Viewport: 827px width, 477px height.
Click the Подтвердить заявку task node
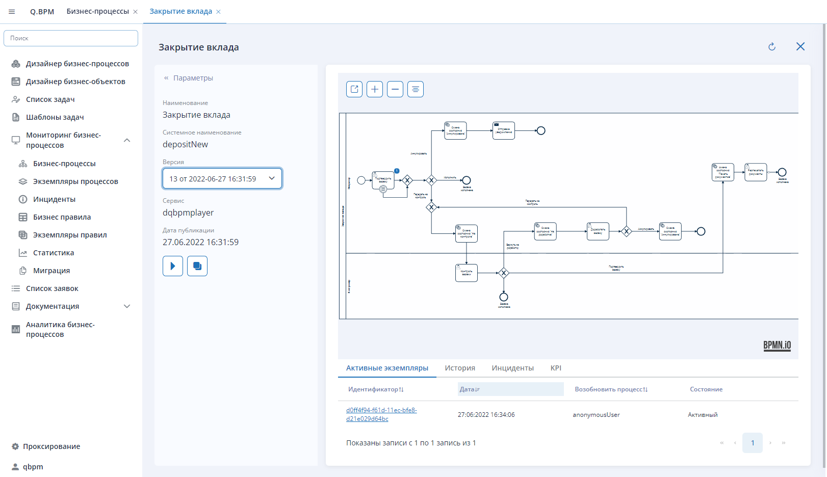pyautogui.click(x=383, y=180)
